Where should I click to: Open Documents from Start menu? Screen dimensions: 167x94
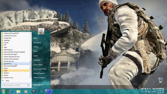pos(37,43)
